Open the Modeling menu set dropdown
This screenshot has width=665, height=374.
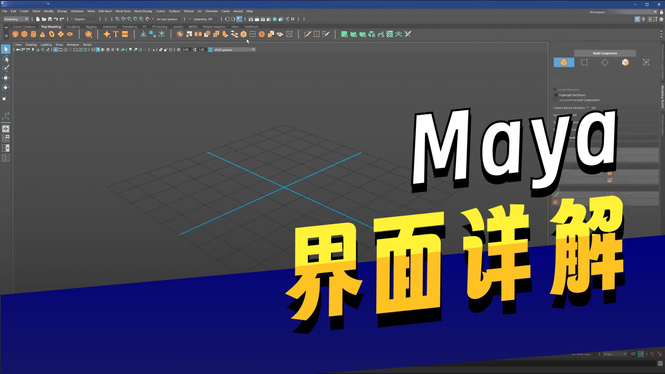point(16,19)
